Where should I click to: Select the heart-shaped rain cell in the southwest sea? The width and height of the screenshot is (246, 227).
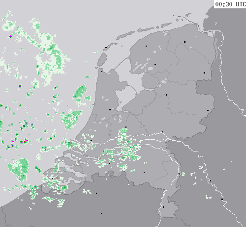(x=19, y=169)
